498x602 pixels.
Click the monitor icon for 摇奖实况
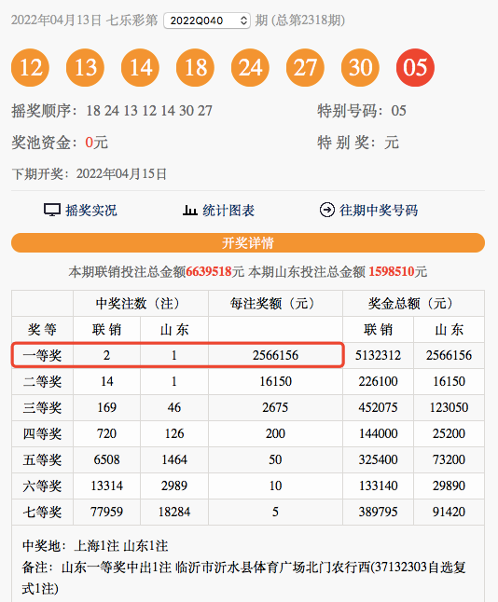point(52,210)
